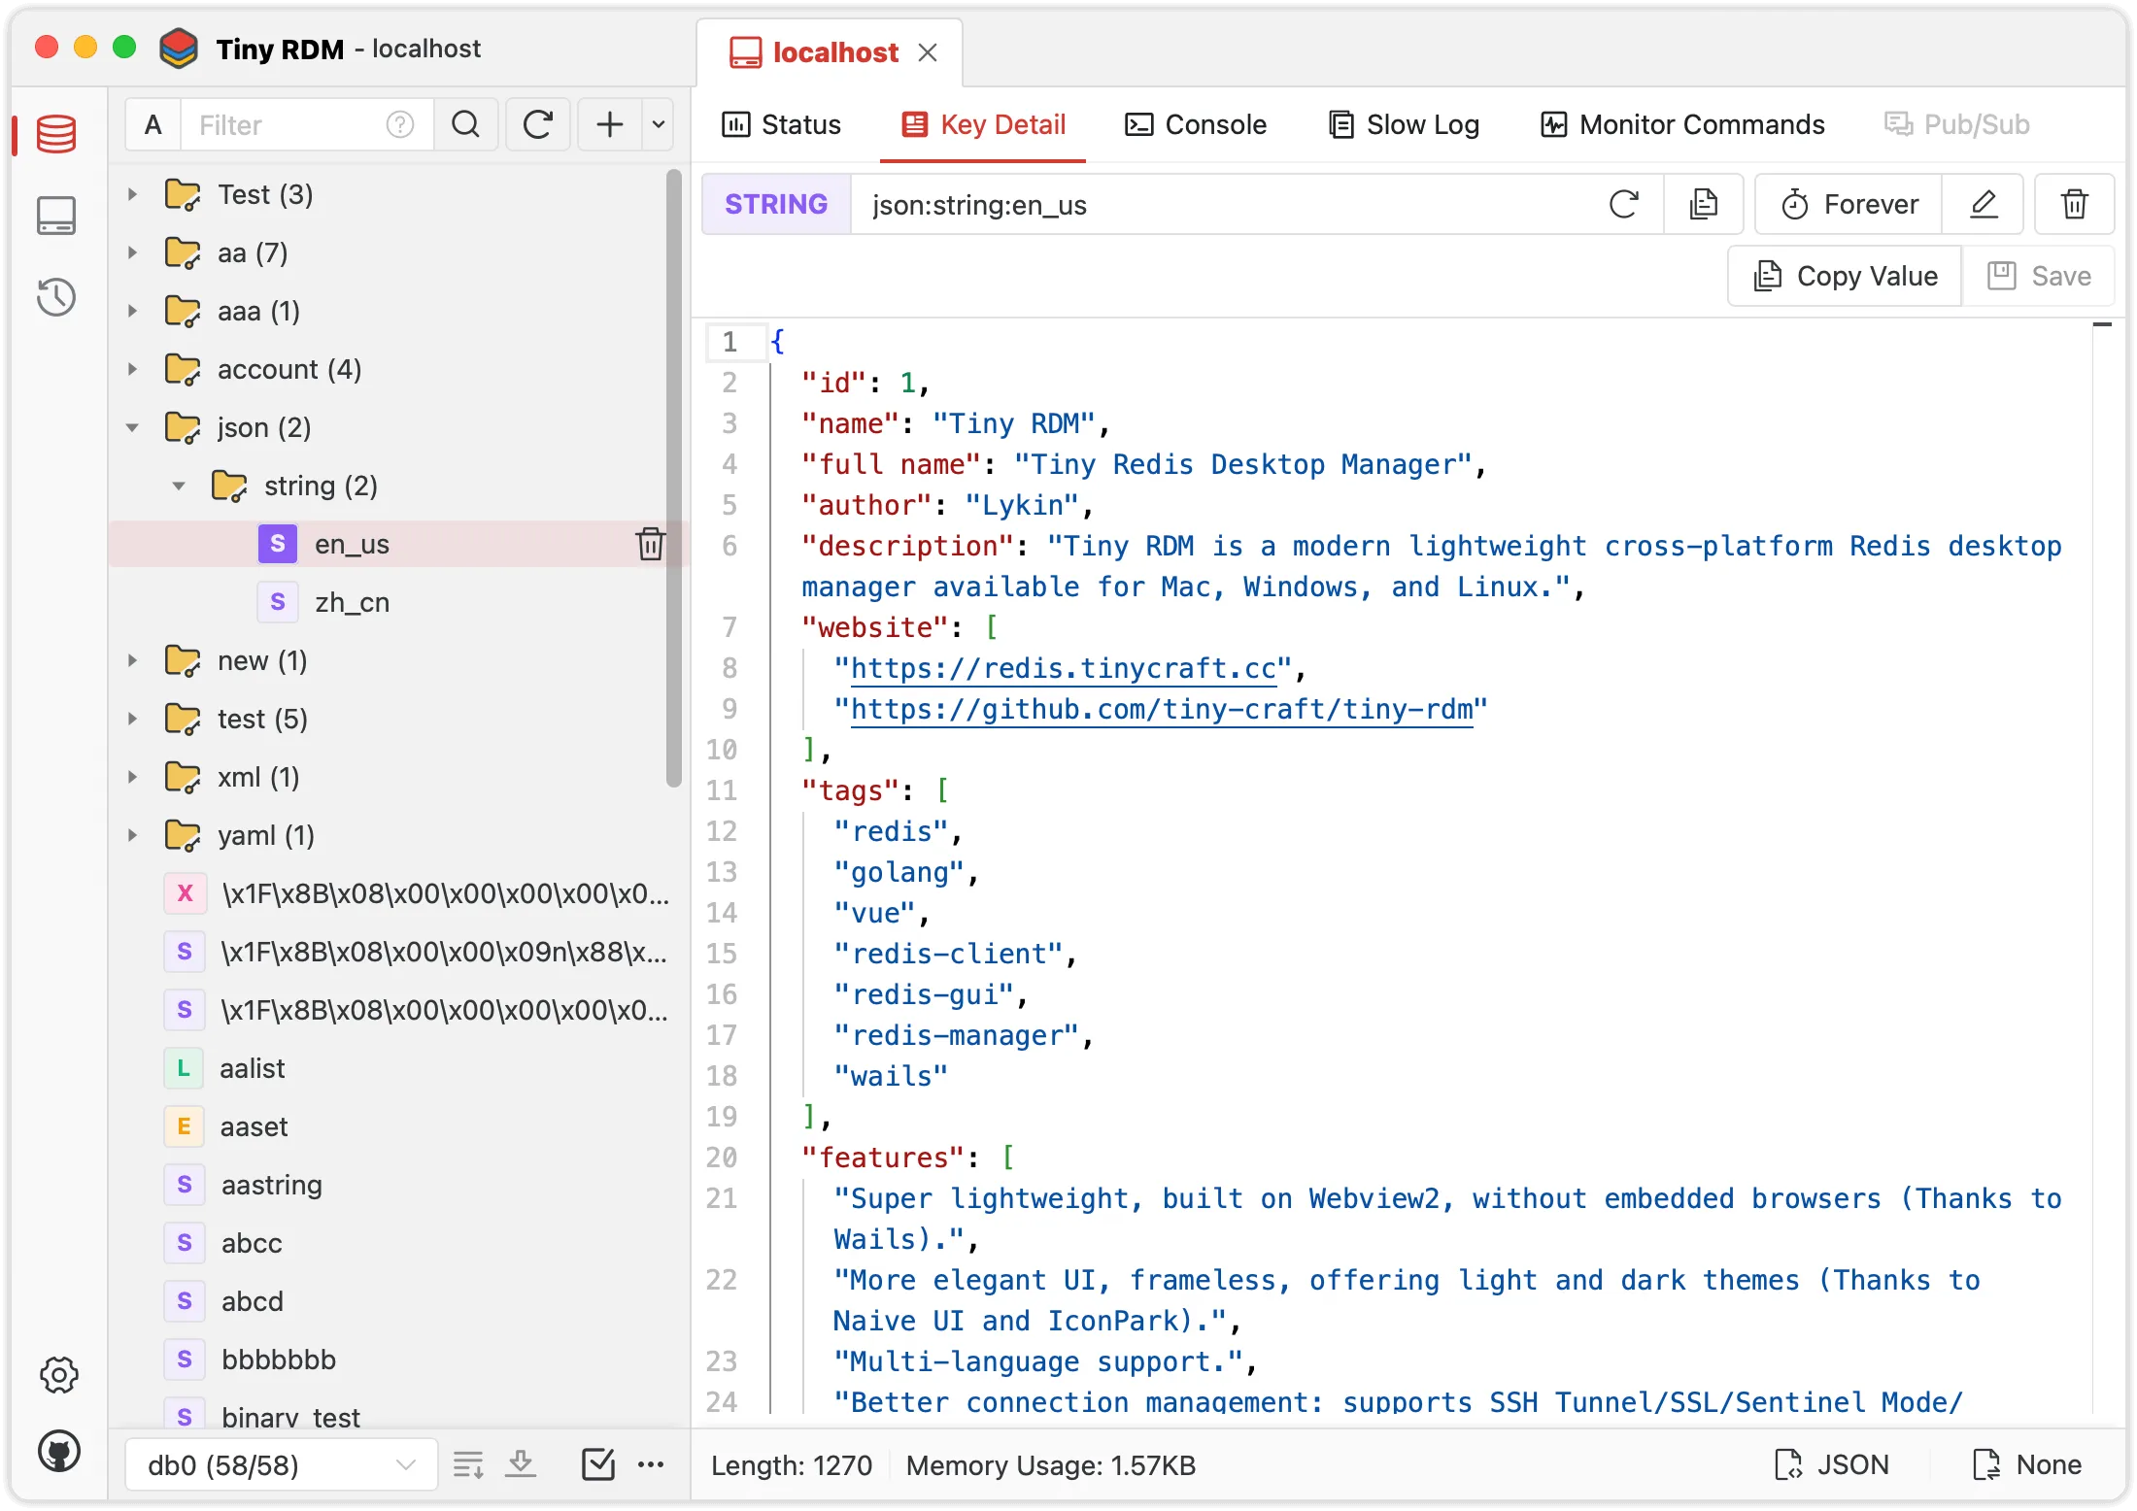2137x1511 pixels.
Task: Click the copy key name icon
Action: tap(1704, 204)
